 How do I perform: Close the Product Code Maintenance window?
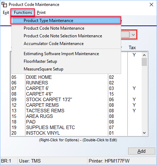tap(151, 5)
